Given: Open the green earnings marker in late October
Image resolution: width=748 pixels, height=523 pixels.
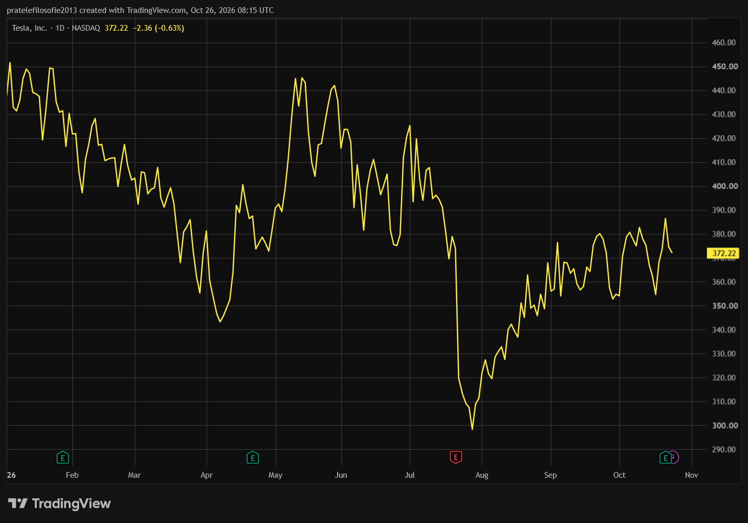Looking at the screenshot, I should [x=665, y=457].
